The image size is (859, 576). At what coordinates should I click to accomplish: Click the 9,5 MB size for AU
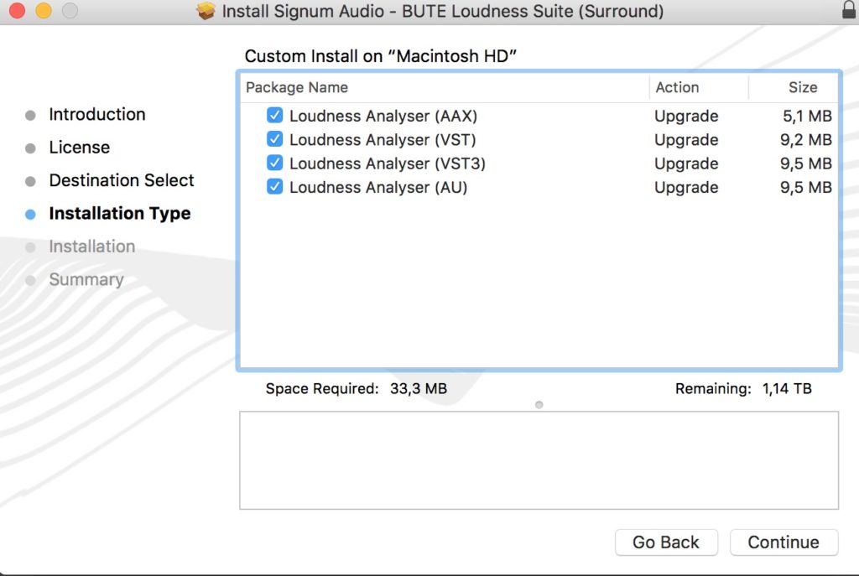[806, 187]
